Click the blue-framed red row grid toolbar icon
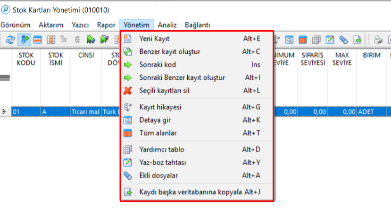The width and height of the screenshot is (391, 217). click(37, 40)
